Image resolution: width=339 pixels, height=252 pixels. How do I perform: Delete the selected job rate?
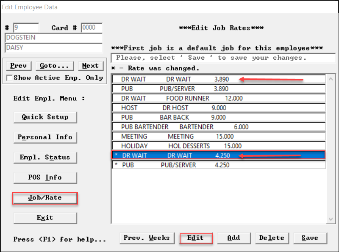coord(272,238)
